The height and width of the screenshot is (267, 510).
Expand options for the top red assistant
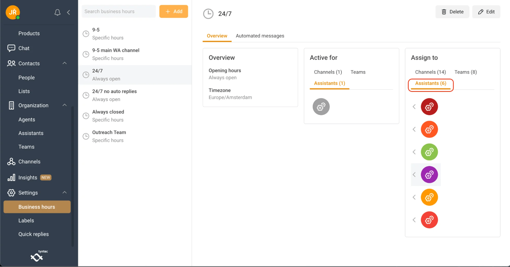pos(414,107)
